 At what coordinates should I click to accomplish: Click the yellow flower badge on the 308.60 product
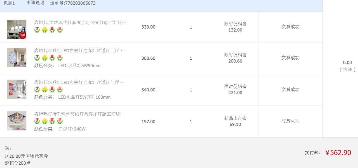tap(45, 58)
